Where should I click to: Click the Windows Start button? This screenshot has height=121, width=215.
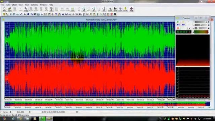pos(4,119)
